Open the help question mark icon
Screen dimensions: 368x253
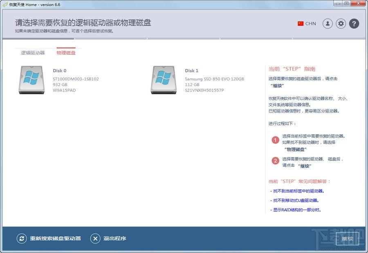[354, 24]
